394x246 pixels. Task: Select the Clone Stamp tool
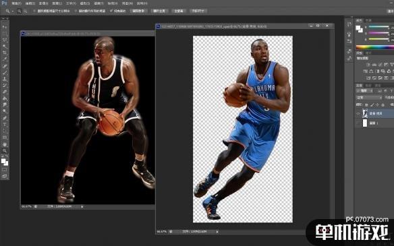5,79
